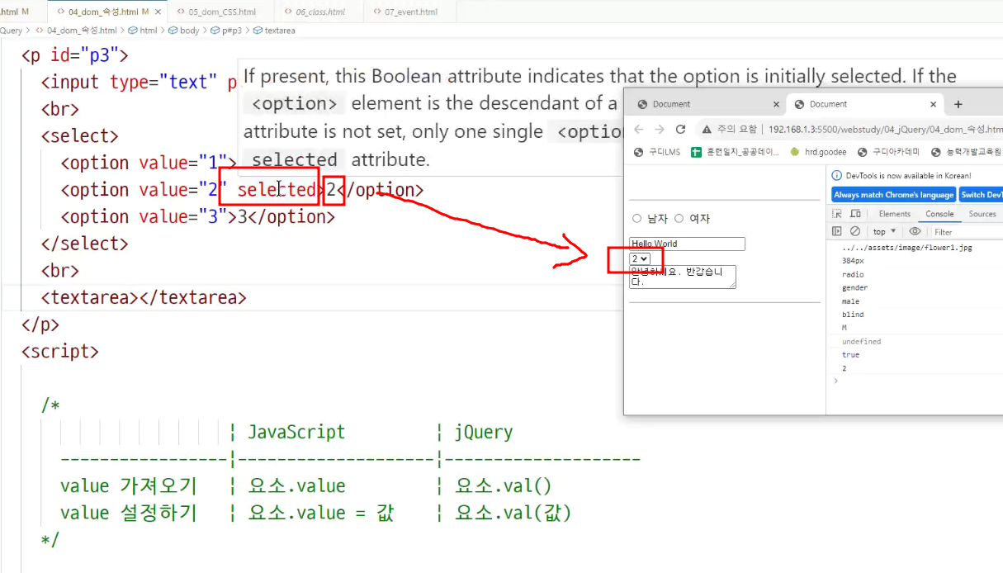Viewport: 1003px width, 573px height.
Task: Select the 여자 radio button
Action: coord(679,219)
